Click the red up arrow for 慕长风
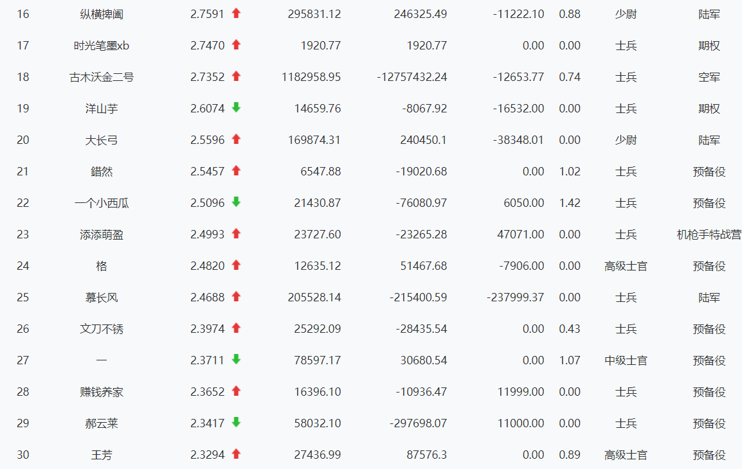This screenshot has width=742, height=469. [236, 297]
